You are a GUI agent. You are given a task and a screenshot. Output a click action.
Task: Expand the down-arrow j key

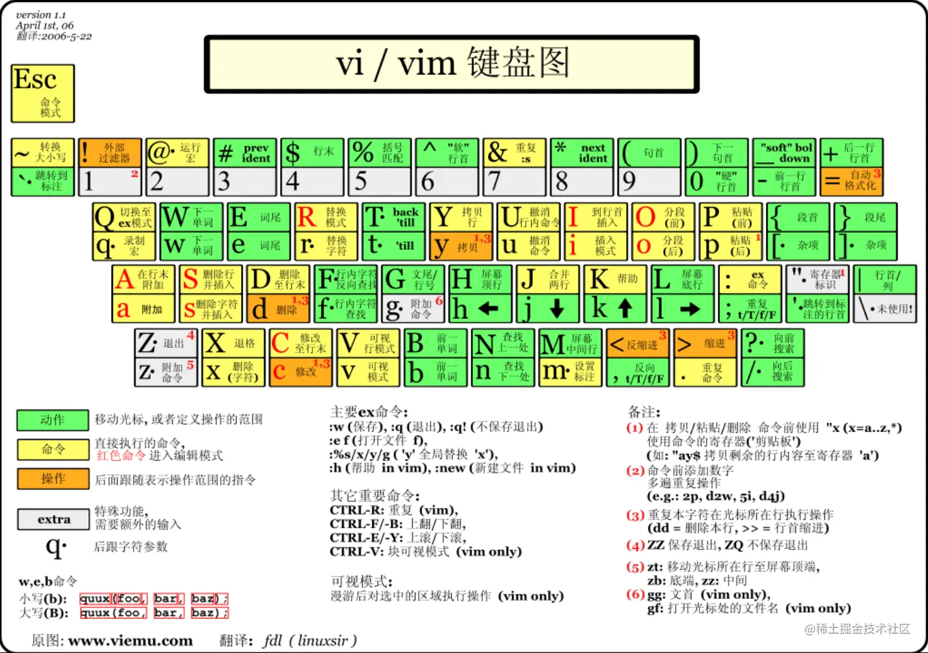point(548,307)
